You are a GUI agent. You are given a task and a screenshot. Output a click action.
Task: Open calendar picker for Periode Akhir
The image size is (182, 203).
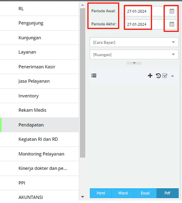click(172, 24)
